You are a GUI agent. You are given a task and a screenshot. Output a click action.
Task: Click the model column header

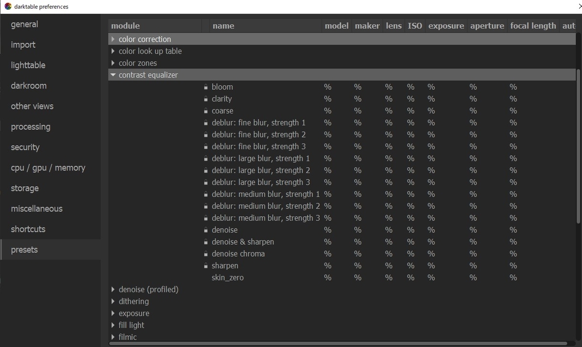337,26
